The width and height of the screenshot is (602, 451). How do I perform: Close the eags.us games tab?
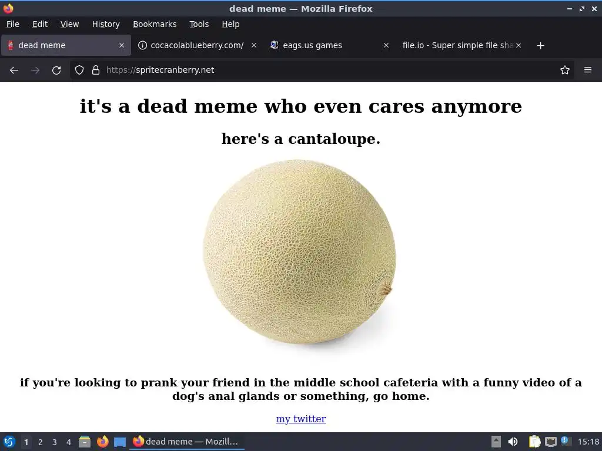coord(386,45)
